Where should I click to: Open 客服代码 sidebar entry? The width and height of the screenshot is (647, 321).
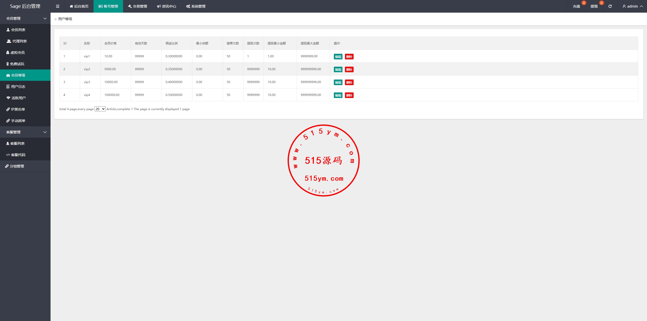[18, 155]
